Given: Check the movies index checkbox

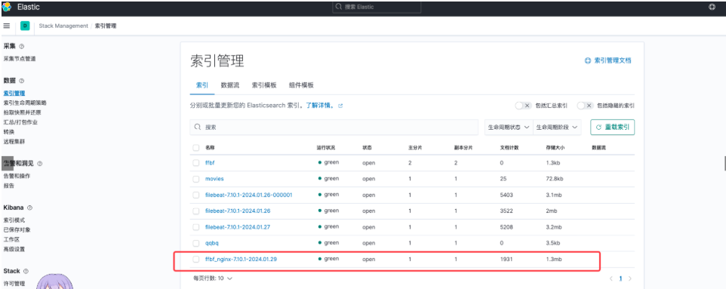Looking at the screenshot, I should 196,179.
